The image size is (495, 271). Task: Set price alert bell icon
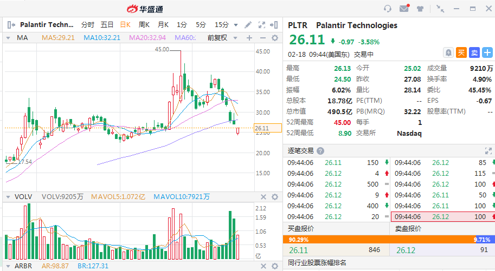pyautogui.click(x=448, y=52)
